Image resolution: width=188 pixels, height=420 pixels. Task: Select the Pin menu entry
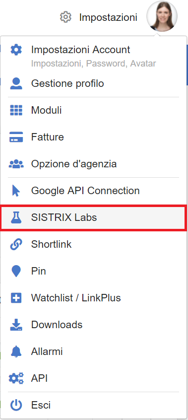coord(93,271)
